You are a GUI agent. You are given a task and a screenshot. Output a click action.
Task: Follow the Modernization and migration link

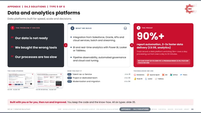86,82
